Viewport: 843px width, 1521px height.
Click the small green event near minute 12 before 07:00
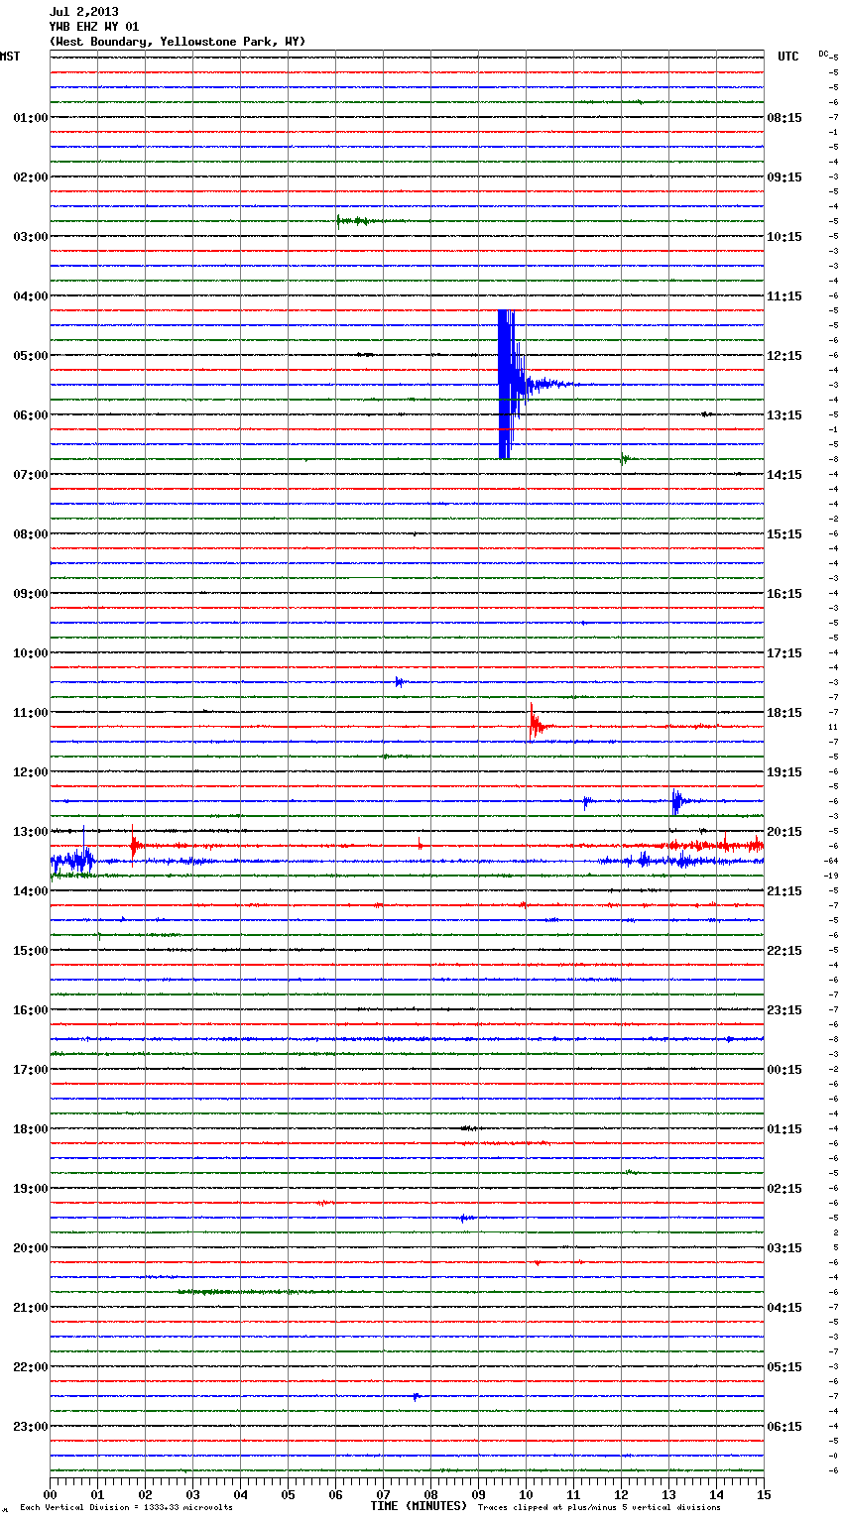click(x=623, y=459)
